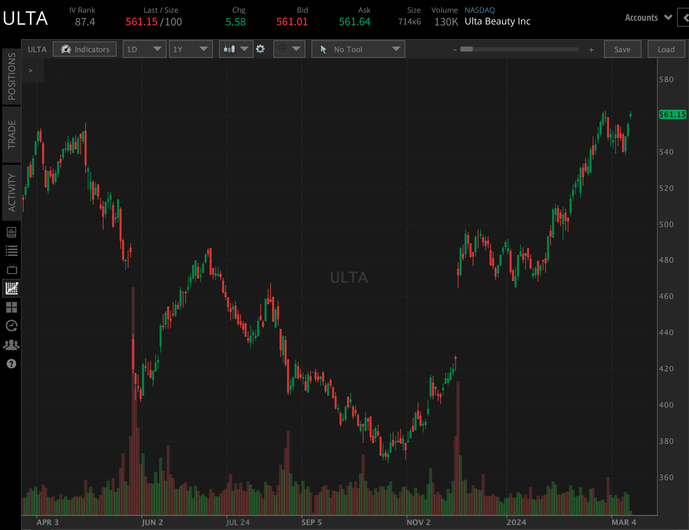Click the grid/apps icon in the sidebar
This screenshot has width=689, height=530.
pyautogui.click(x=12, y=307)
